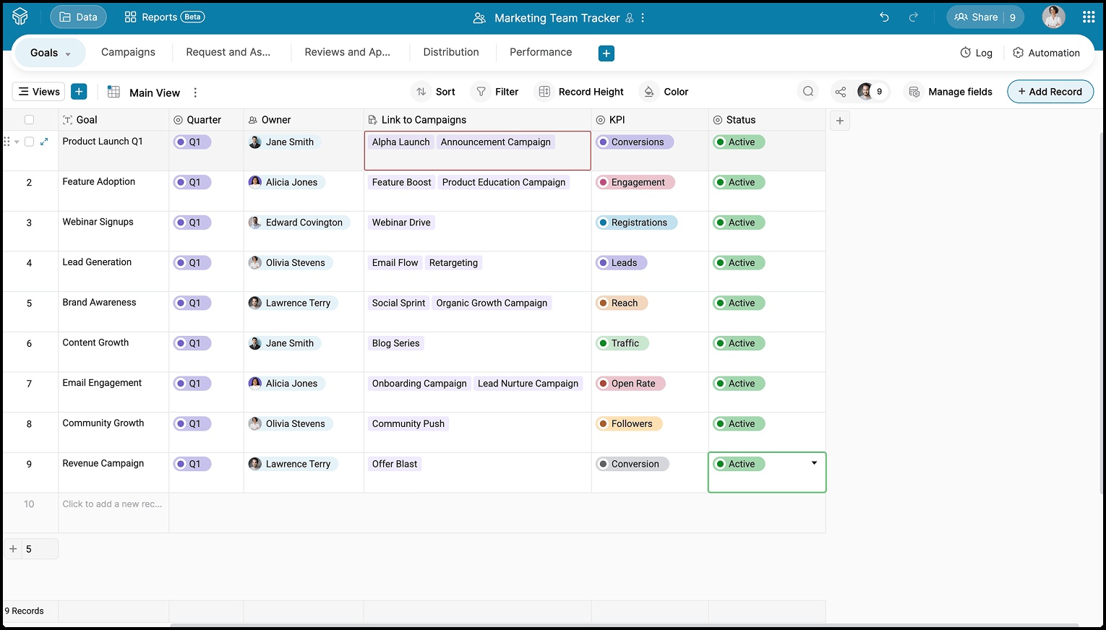Add a new view with plus icon
This screenshot has width=1106, height=630.
pyautogui.click(x=80, y=92)
